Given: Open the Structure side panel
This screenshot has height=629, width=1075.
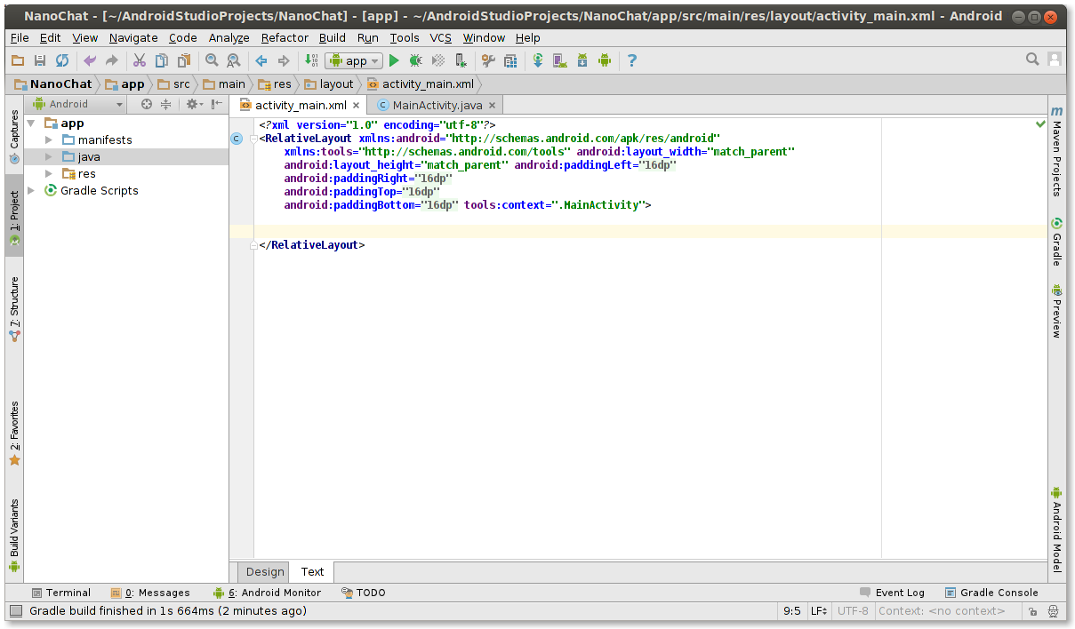Looking at the screenshot, I should click(14, 309).
